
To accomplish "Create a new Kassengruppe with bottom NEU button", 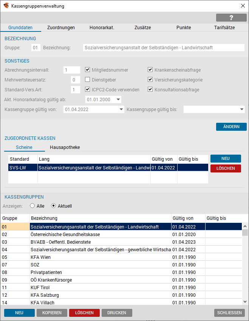I will [x=19, y=313].
